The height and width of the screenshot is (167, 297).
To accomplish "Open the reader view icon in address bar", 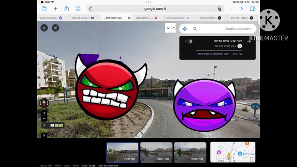I will click(x=220, y=9).
